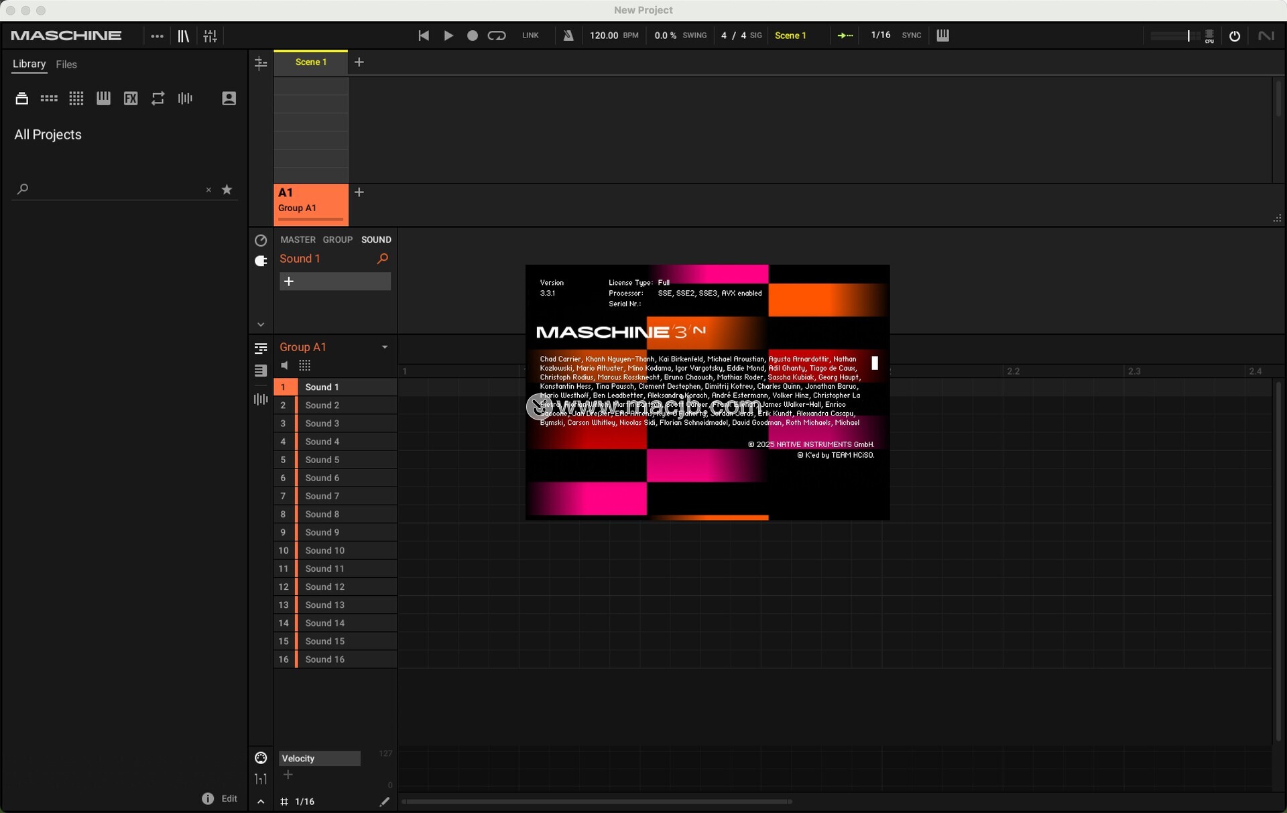The width and height of the screenshot is (1287, 813).
Task: Open the All Projects product selector
Action: click(48, 135)
